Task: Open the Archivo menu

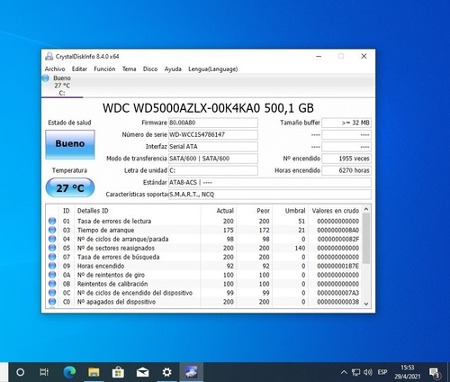Action: click(55, 69)
